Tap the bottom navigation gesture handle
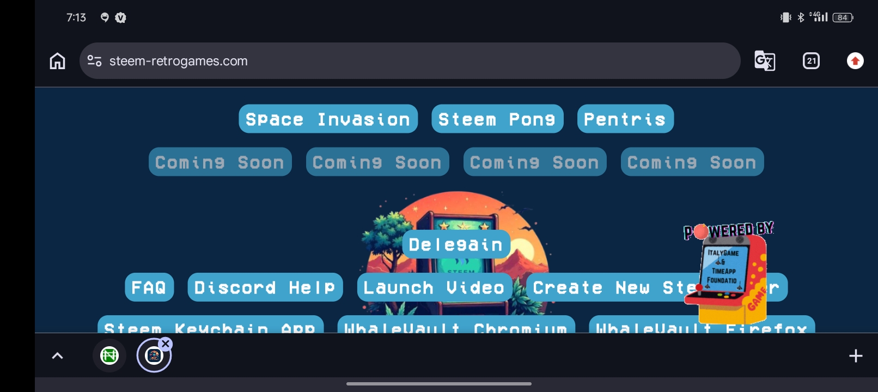The height and width of the screenshot is (392, 878). point(439,384)
